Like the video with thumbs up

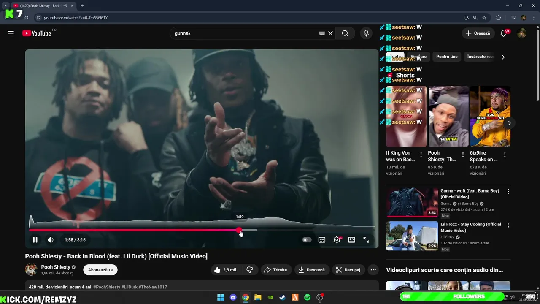226,270
